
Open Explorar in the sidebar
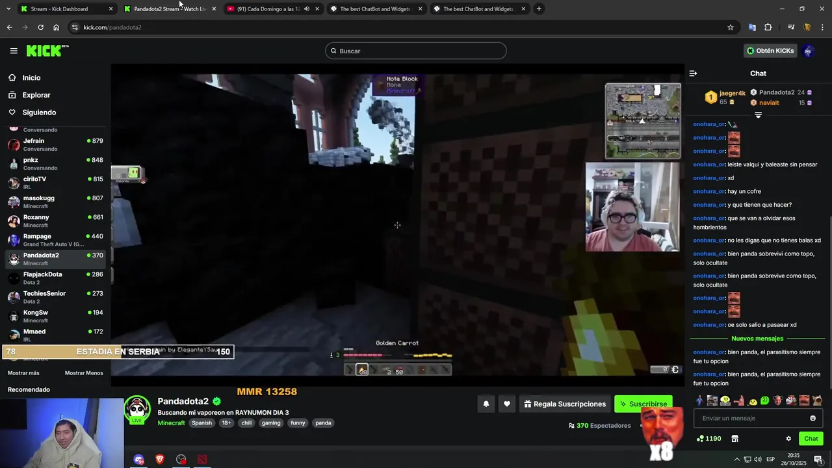[x=36, y=95]
